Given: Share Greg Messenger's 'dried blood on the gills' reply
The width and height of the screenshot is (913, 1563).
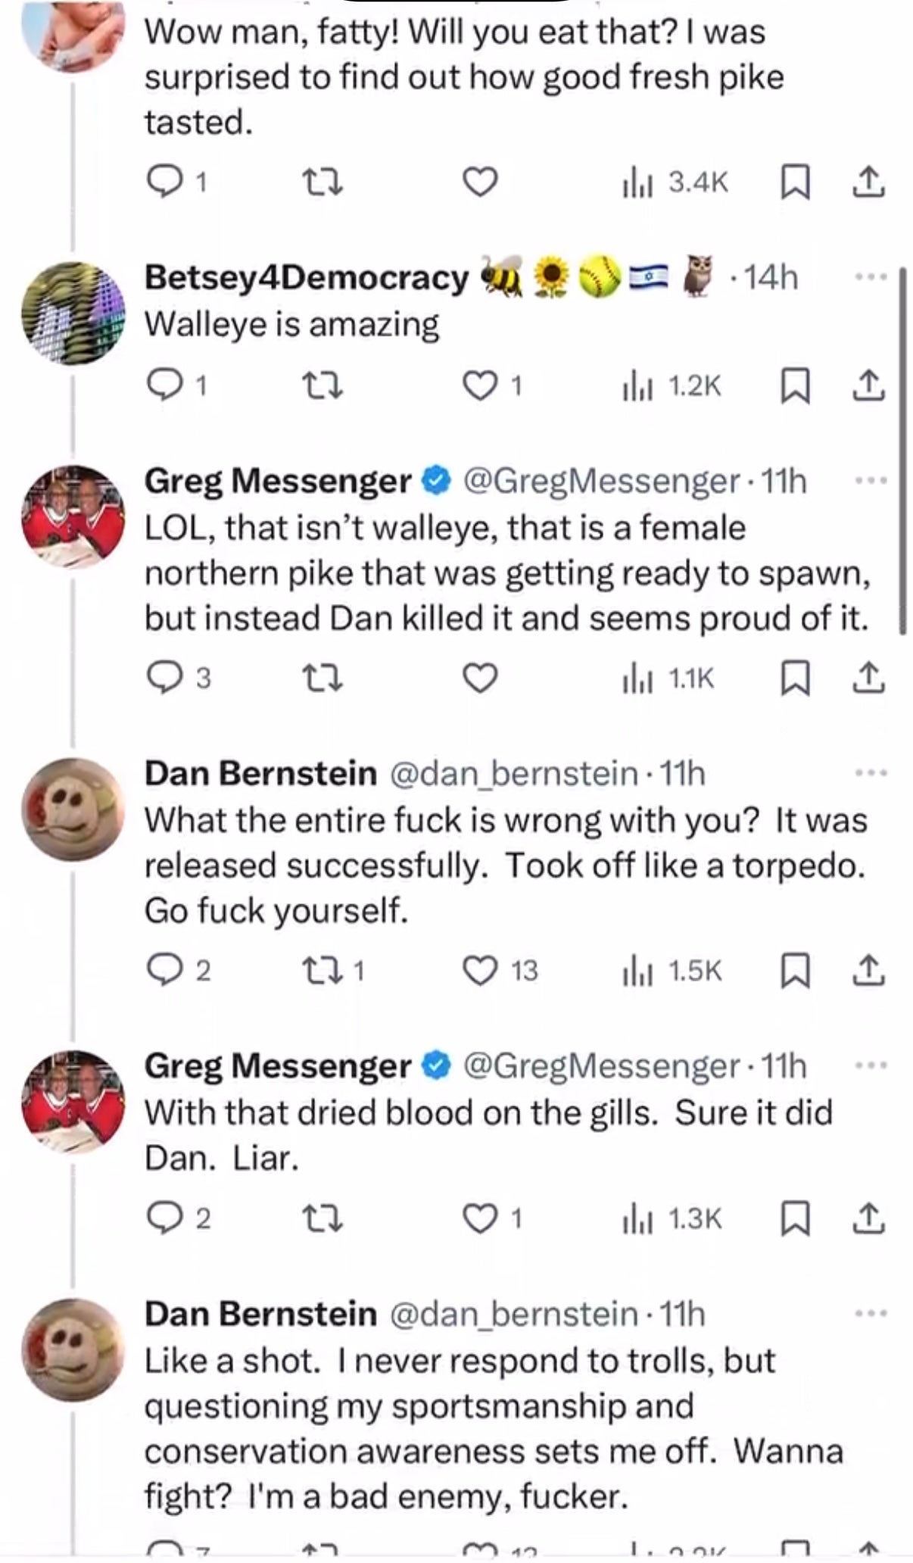Looking at the screenshot, I should click(870, 1218).
